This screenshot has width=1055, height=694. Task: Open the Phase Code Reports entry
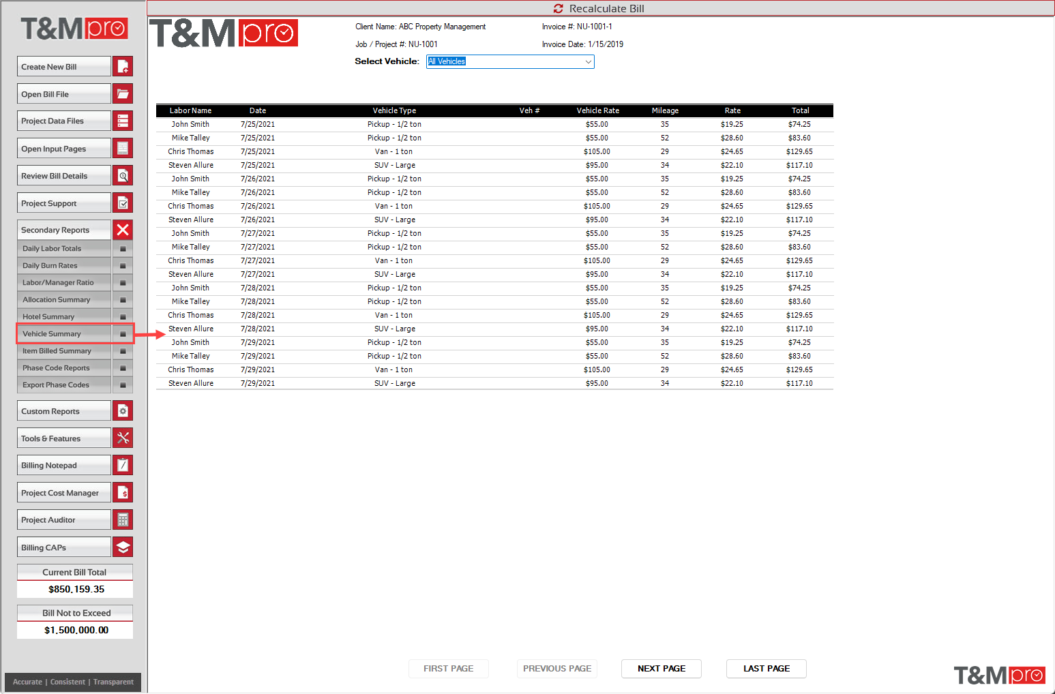(64, 368)
